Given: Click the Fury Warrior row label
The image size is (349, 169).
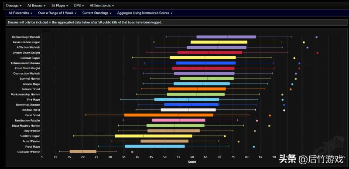Looking at the screenshot, I should tap(32, 131).
